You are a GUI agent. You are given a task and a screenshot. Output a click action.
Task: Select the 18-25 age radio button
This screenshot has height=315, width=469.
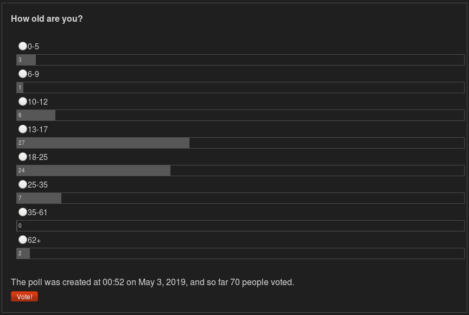(23, 157)
